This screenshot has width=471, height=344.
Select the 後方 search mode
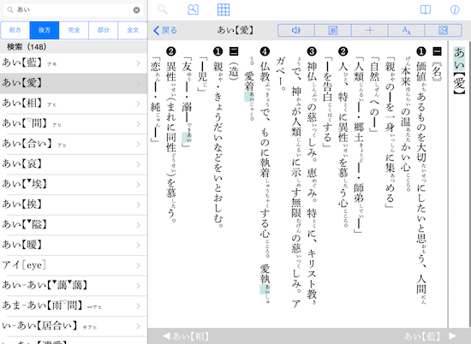click(x=45, y=30)
